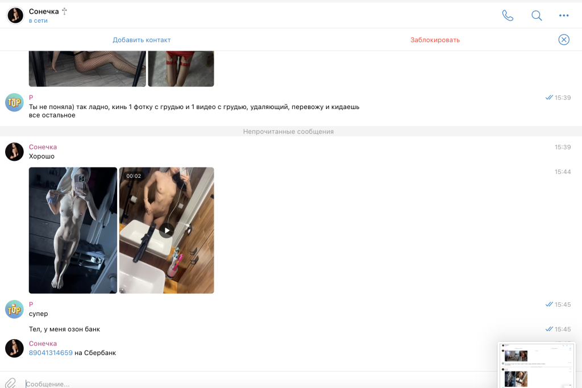This screenshot has width=582, height=388.
Task: Play the 00:02 video attachment
Action: tap(166, 230)
